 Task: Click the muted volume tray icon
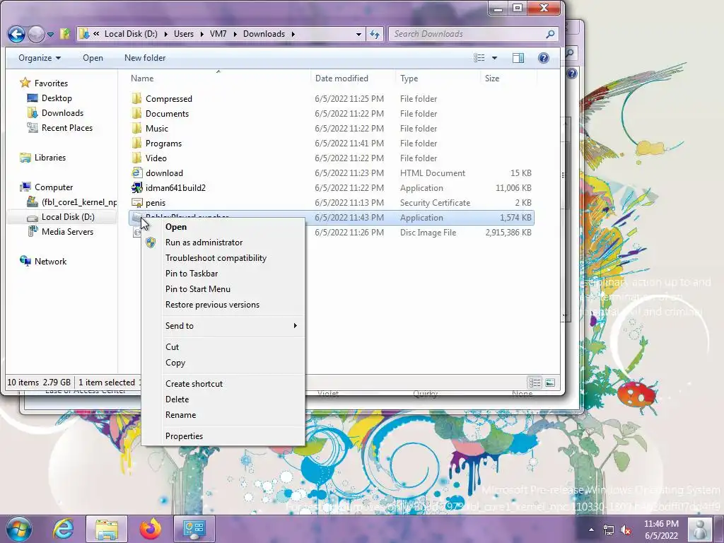(626, 530)
